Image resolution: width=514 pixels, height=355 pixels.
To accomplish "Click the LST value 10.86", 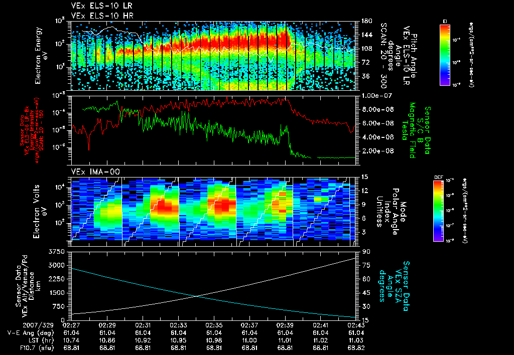I will pyautogui.click(x=107, y=340).
